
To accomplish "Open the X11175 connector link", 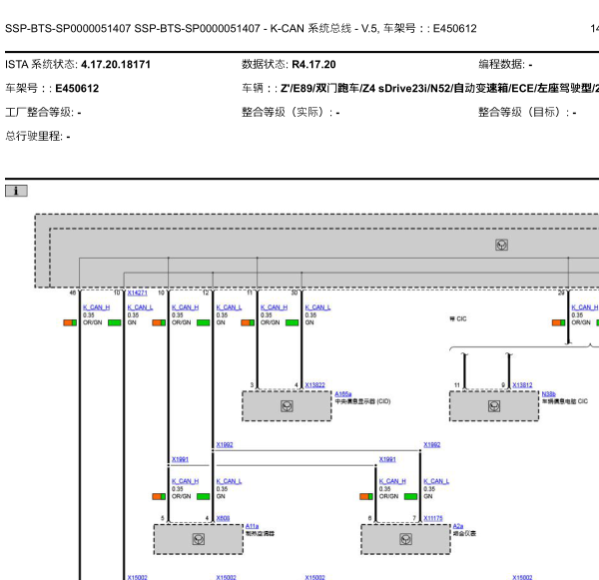I will (433, 518).
